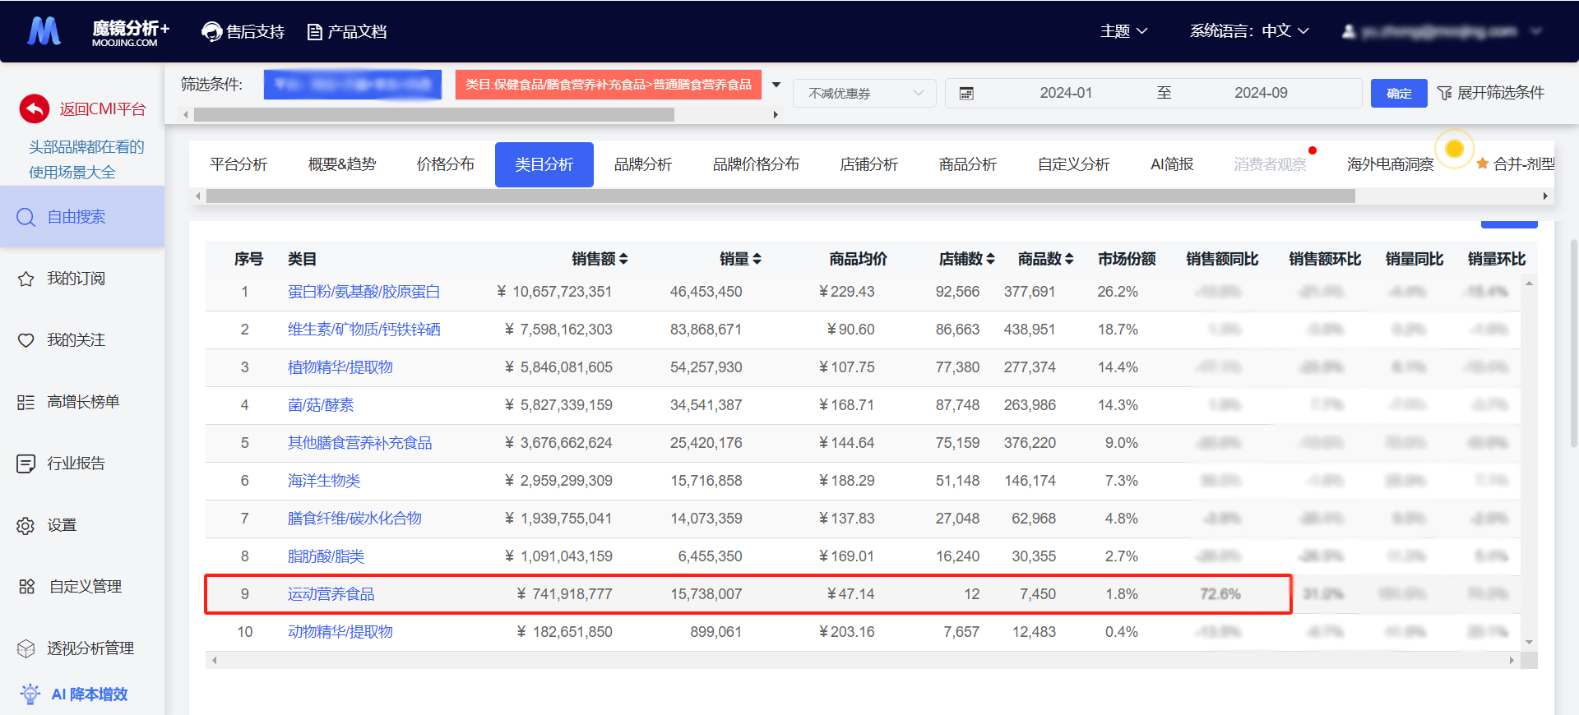Sort table by 销量 column arrows
The height and width of the screenshot is (715, 1579).
point(757,259)
